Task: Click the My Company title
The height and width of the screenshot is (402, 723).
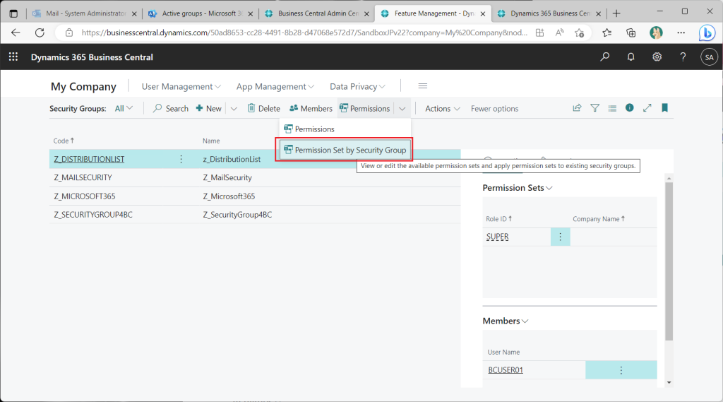Action: pos(83,86)
